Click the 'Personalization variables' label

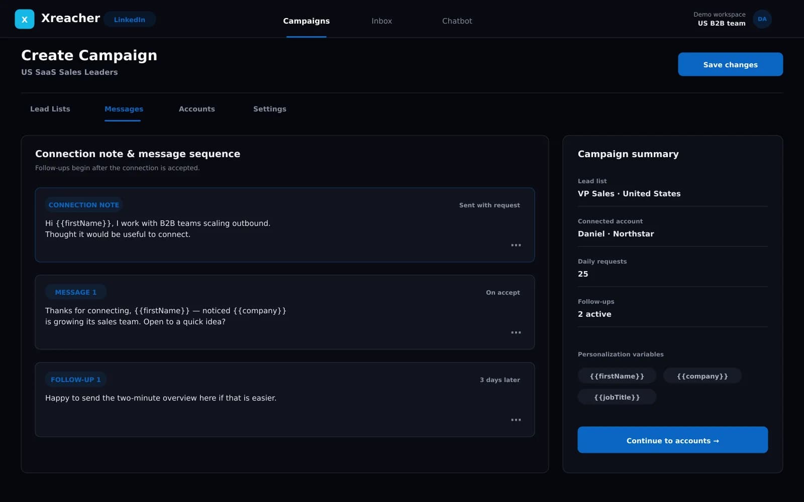point(621,354)
